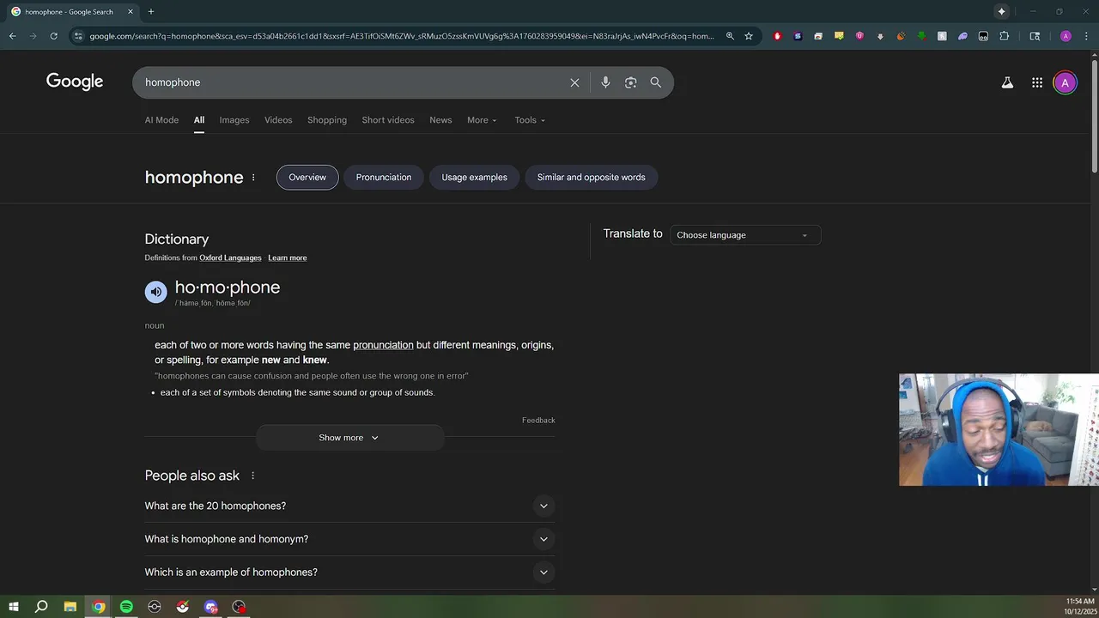
Task: Select the Usage examples chip
Action: pyautogui.click(x=475, y=178)
